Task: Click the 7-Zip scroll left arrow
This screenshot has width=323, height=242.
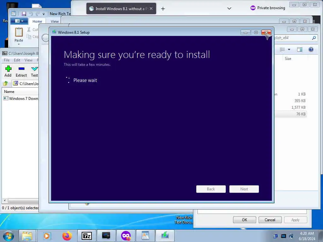Action: click(5, 200)
